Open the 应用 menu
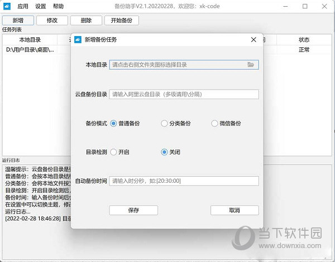Screen dimensions: 335x262 coord(23,6)
